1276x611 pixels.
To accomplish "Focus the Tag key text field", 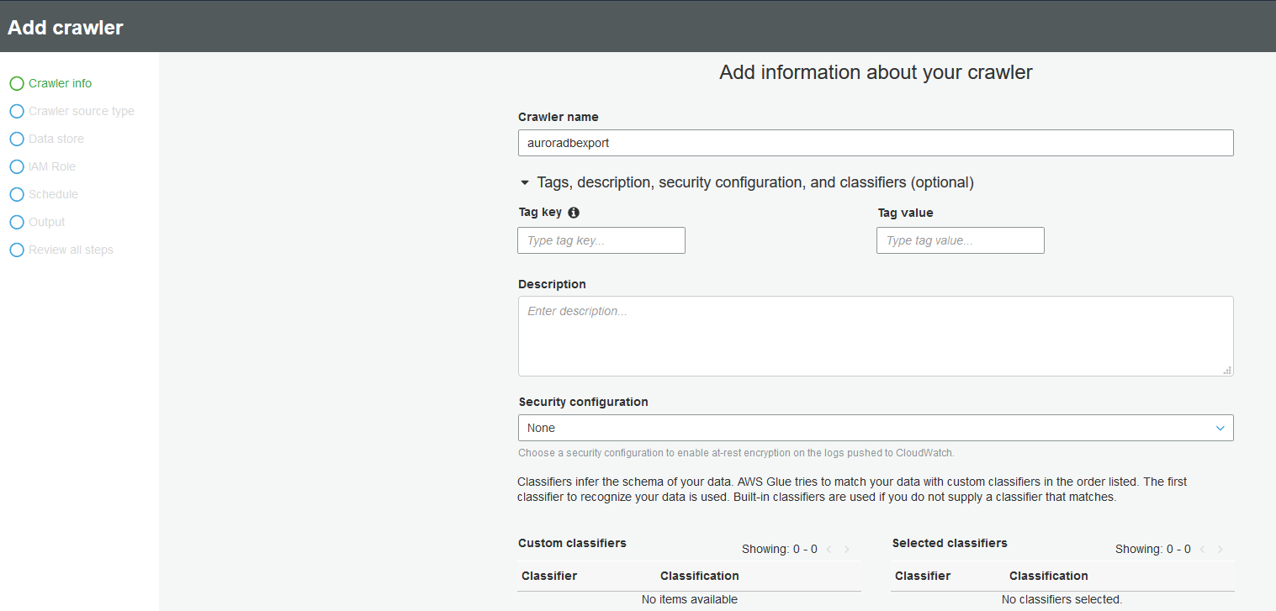I will (601, 240).
